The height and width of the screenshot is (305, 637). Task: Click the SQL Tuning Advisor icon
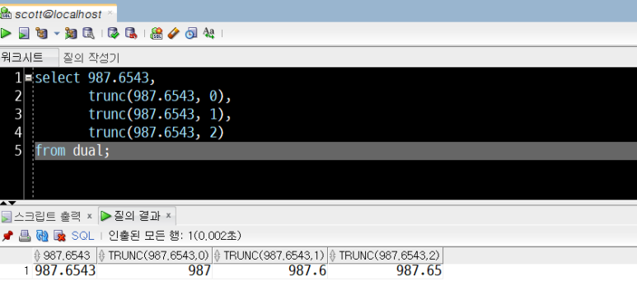point(88,33)
